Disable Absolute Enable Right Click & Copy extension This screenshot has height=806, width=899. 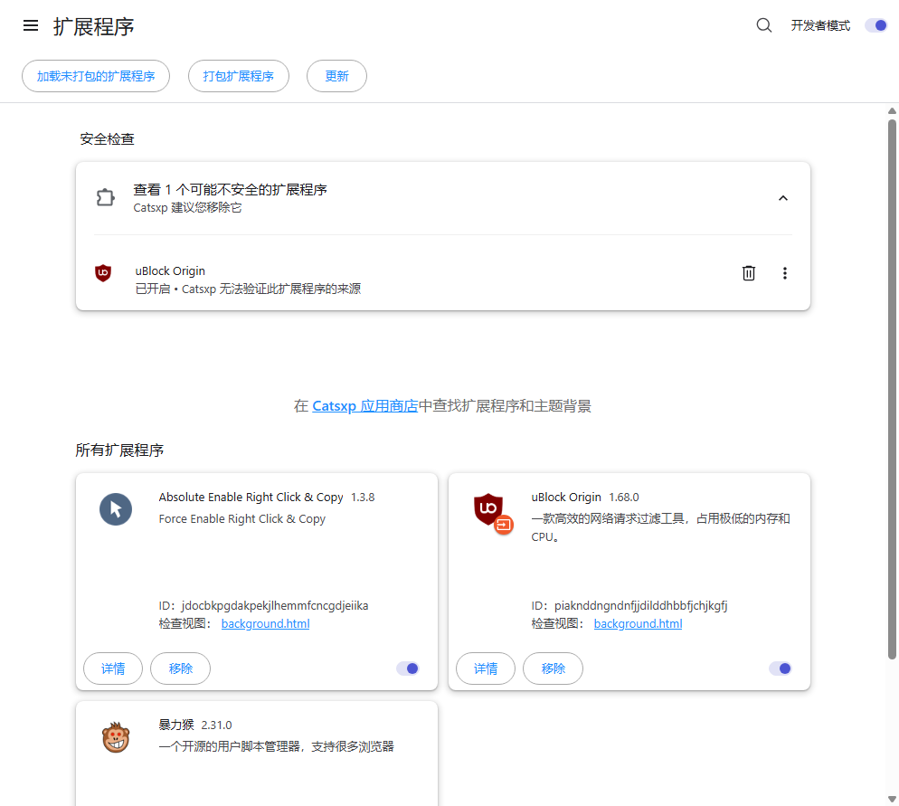[407, 669]
